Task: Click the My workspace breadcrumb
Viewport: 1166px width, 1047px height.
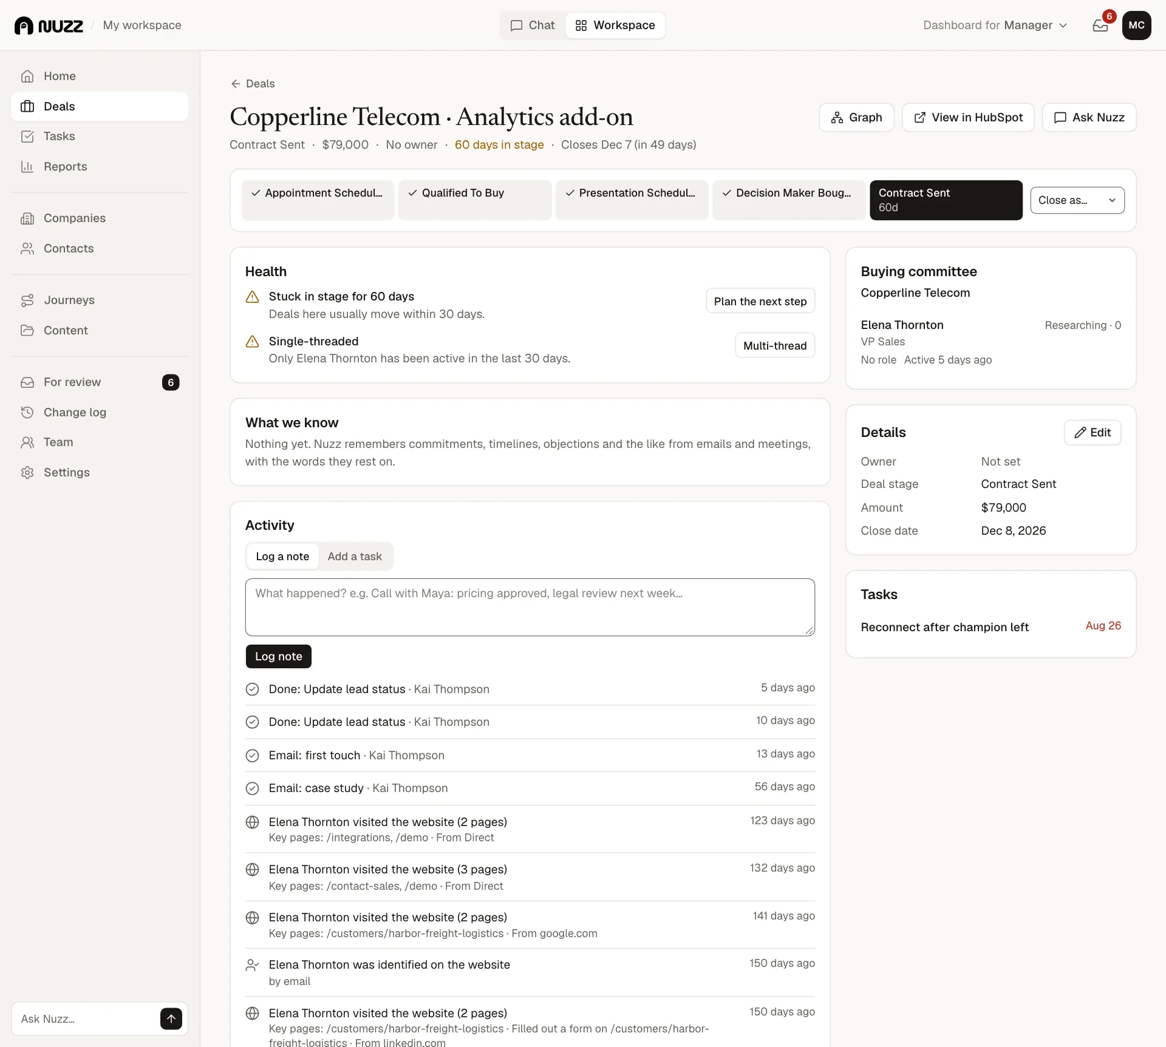Action: [142, 25]
